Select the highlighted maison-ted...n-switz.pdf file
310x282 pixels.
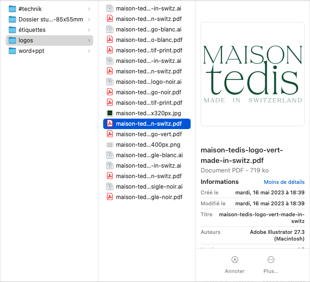147,124
